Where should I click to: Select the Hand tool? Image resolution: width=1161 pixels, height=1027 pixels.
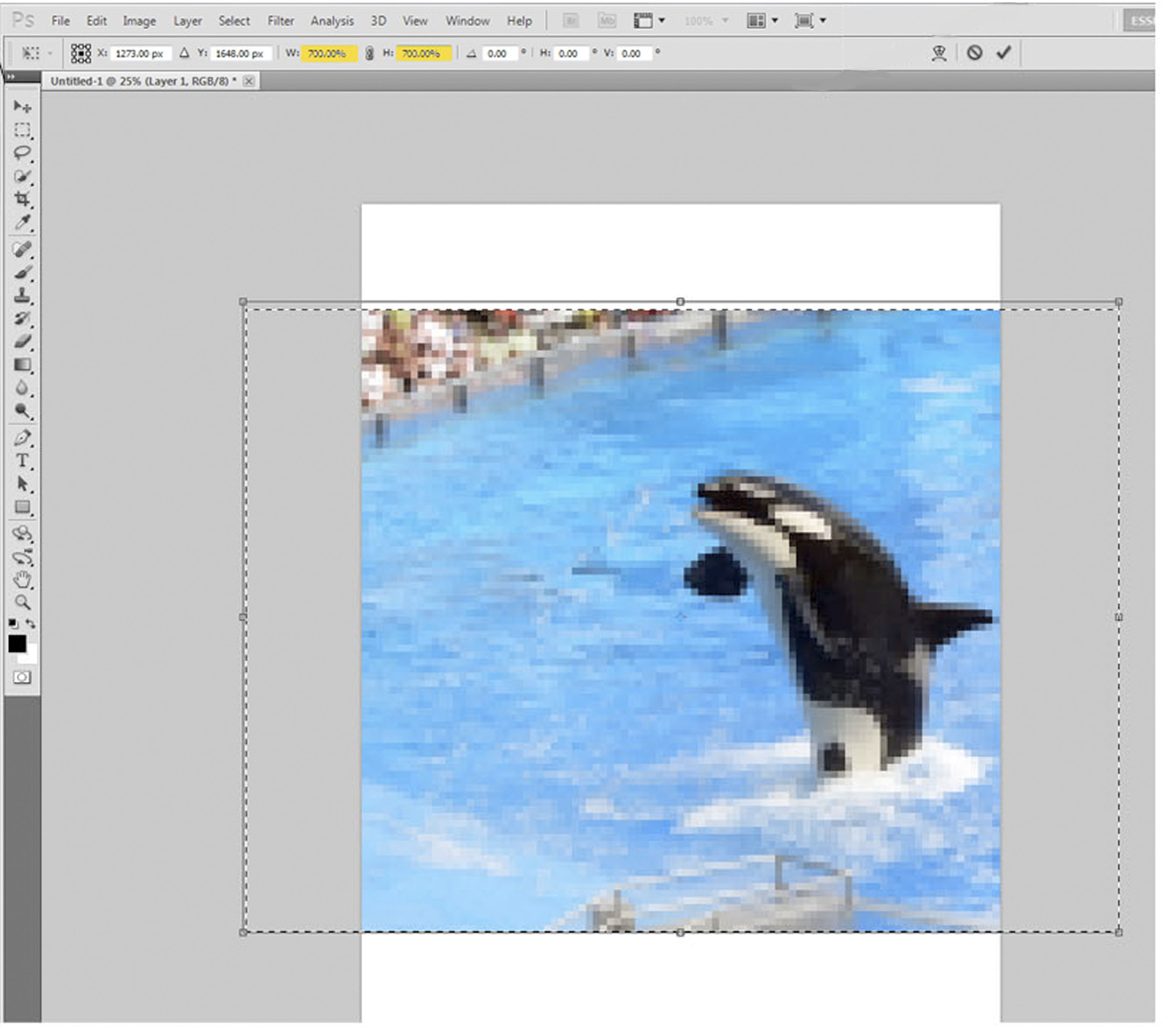click(22, 580)
